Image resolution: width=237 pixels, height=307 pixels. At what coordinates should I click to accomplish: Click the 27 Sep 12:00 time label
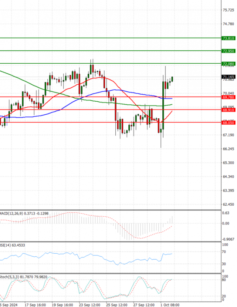click(144, 305)
